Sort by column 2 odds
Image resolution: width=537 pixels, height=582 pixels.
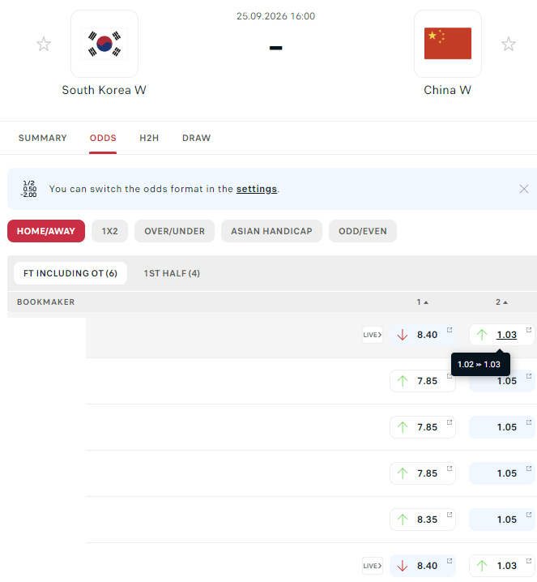tap(502, 302)
